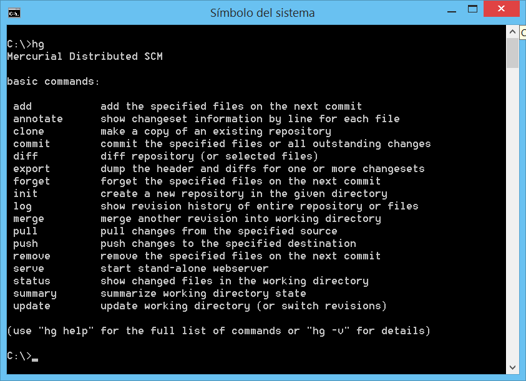Click the scrollbar up arrow
526x381 pixels.
(512, 31)
